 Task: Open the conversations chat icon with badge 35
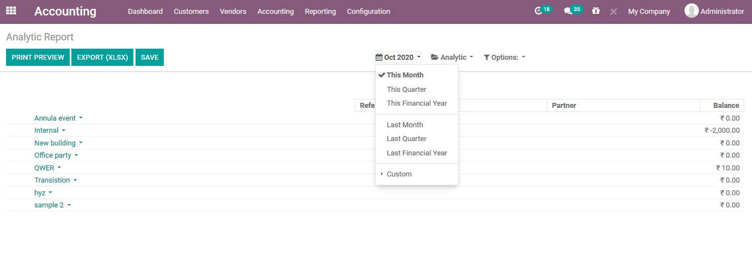(568, 11)
